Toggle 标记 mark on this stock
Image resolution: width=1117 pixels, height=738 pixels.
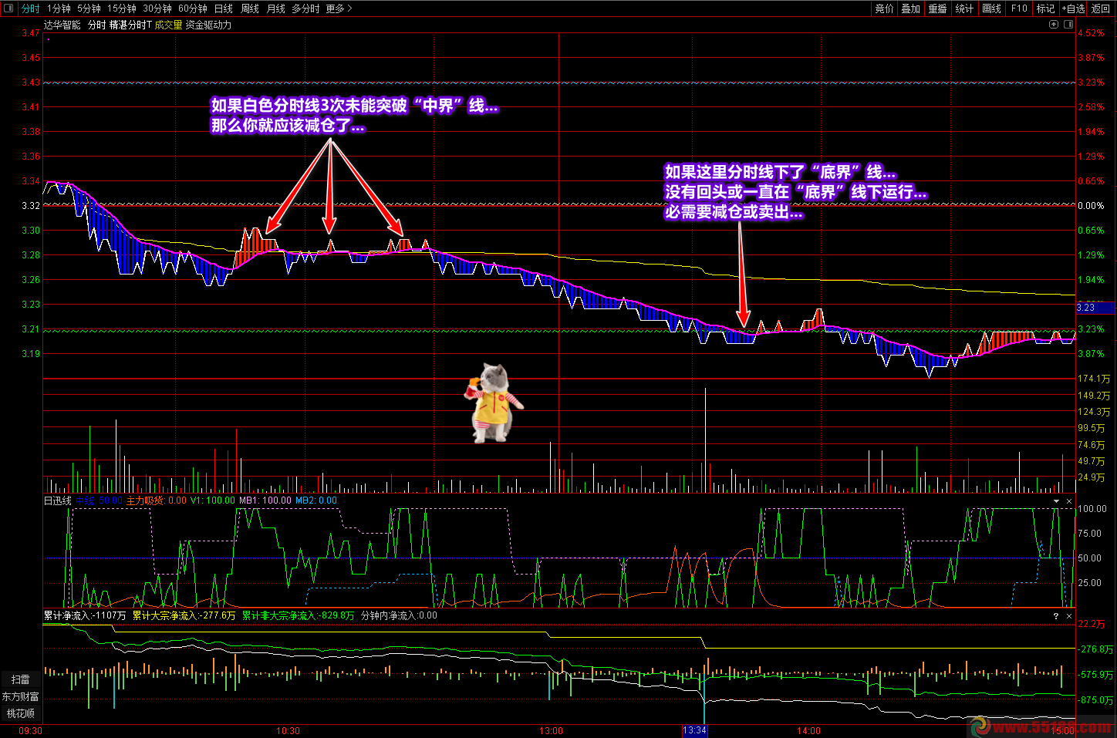coord(1045,8)
